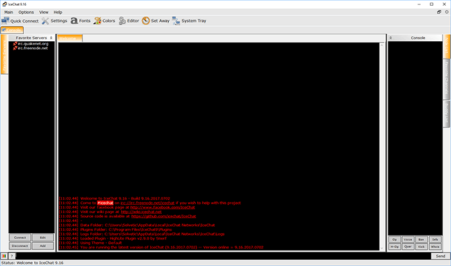Click the message input field

[x=223, y=256]
